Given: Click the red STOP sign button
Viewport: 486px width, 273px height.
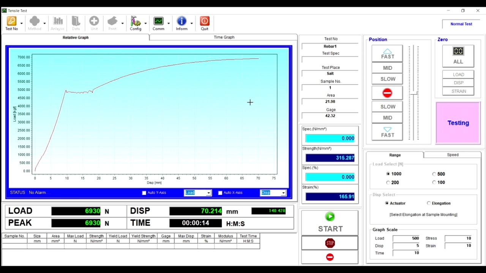Looking at the screenshot, I should click(x=330, y=243).
